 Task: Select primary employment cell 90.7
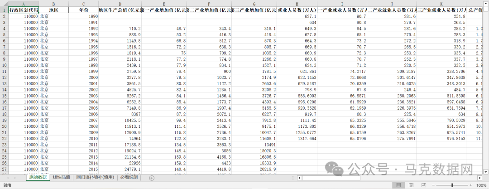click(342, 16)
